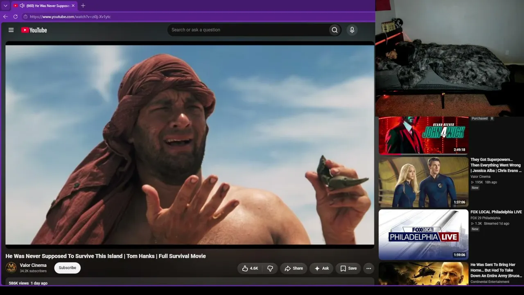Click the New badge under Superpowers video

[x=475, y=188]
